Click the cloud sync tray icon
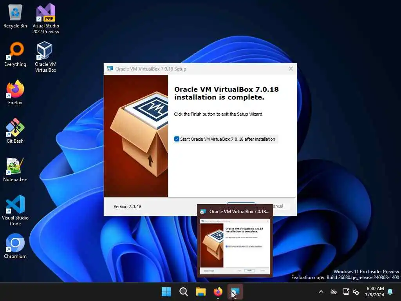 pyautogui.click(x=334, y=292)
